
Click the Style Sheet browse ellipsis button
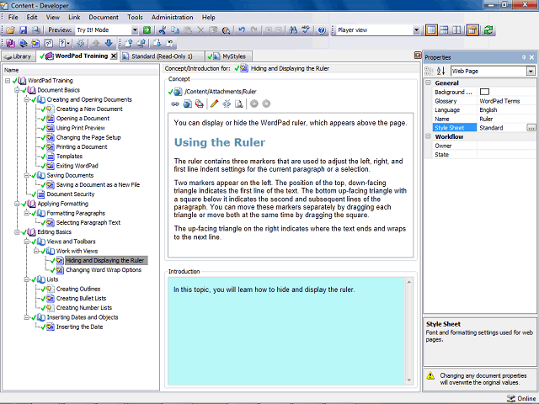(531, 128)
